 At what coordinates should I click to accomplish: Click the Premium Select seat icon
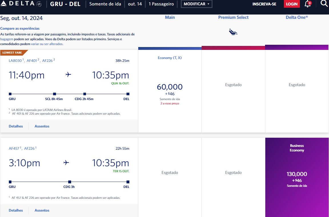pos(233,32)
